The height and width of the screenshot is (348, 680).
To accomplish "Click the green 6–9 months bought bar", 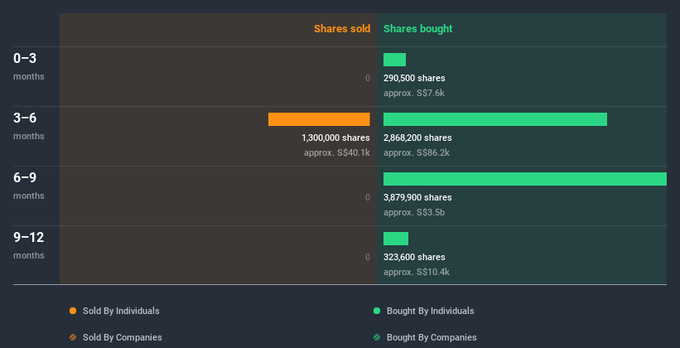I will pos(524,179).
